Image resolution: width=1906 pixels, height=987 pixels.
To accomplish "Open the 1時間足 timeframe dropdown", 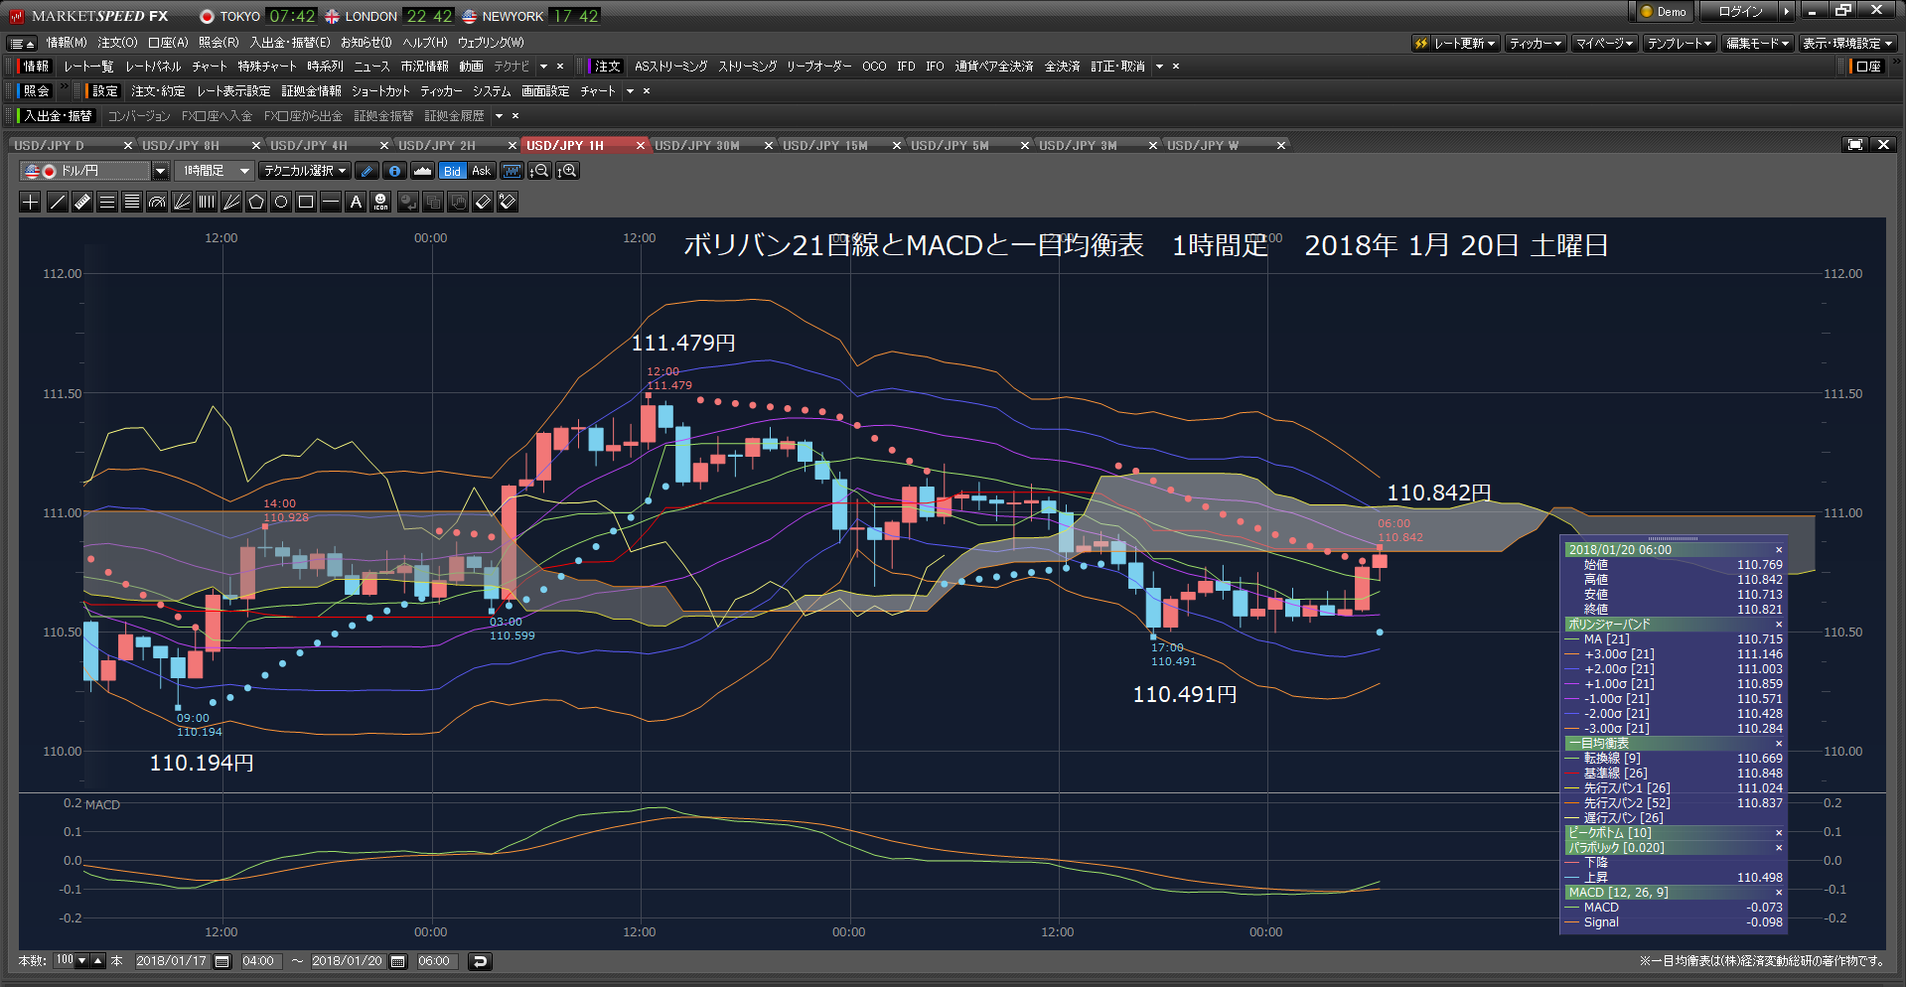I will [x=215, y=171].
